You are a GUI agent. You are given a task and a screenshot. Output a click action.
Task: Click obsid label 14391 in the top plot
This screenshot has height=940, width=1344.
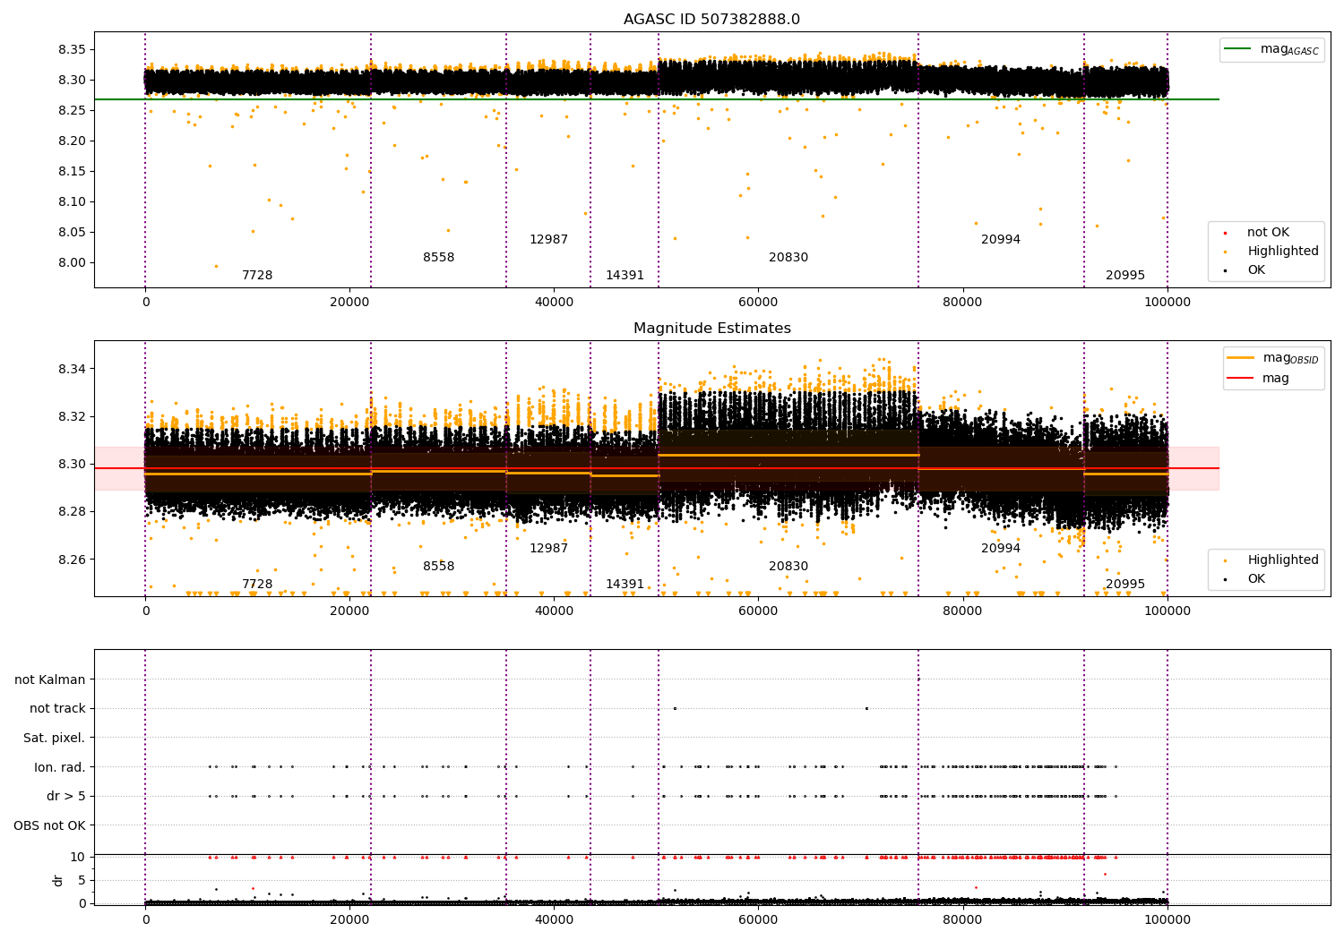[x=625, y=276]
